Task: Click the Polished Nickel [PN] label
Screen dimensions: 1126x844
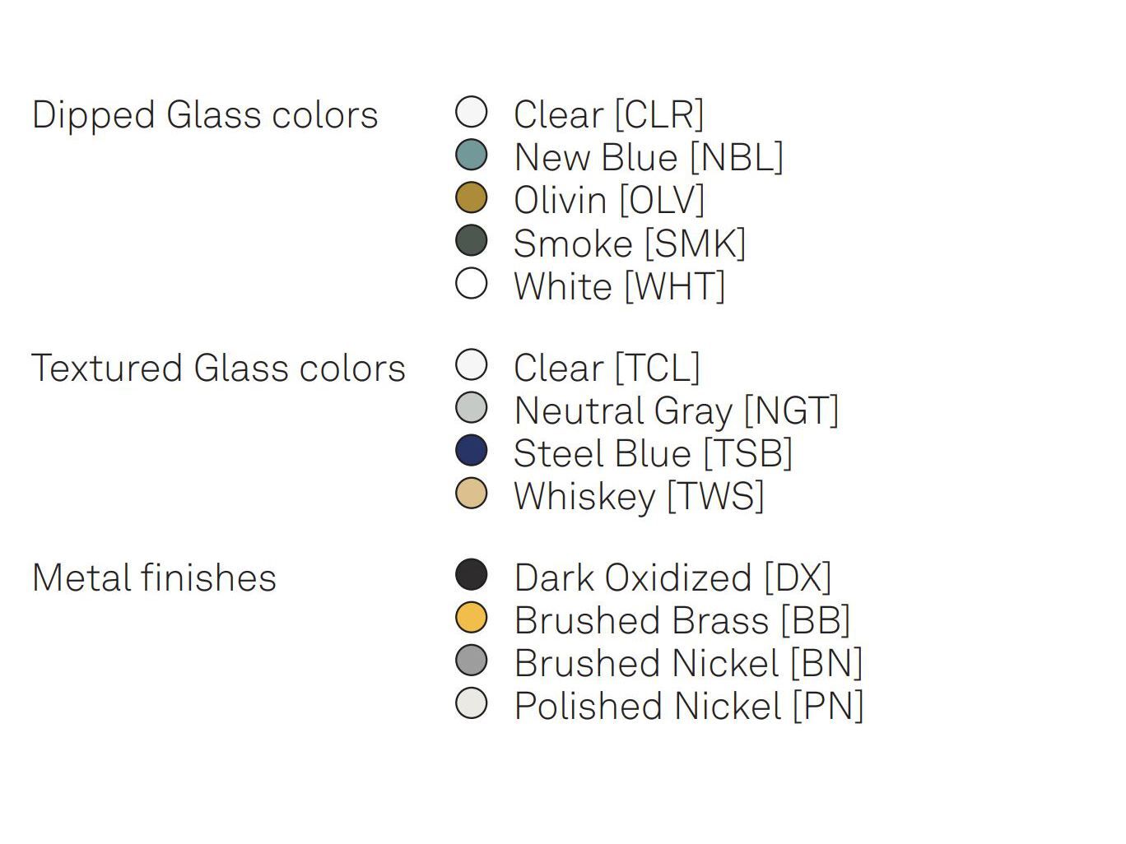Action: point(688,707)
